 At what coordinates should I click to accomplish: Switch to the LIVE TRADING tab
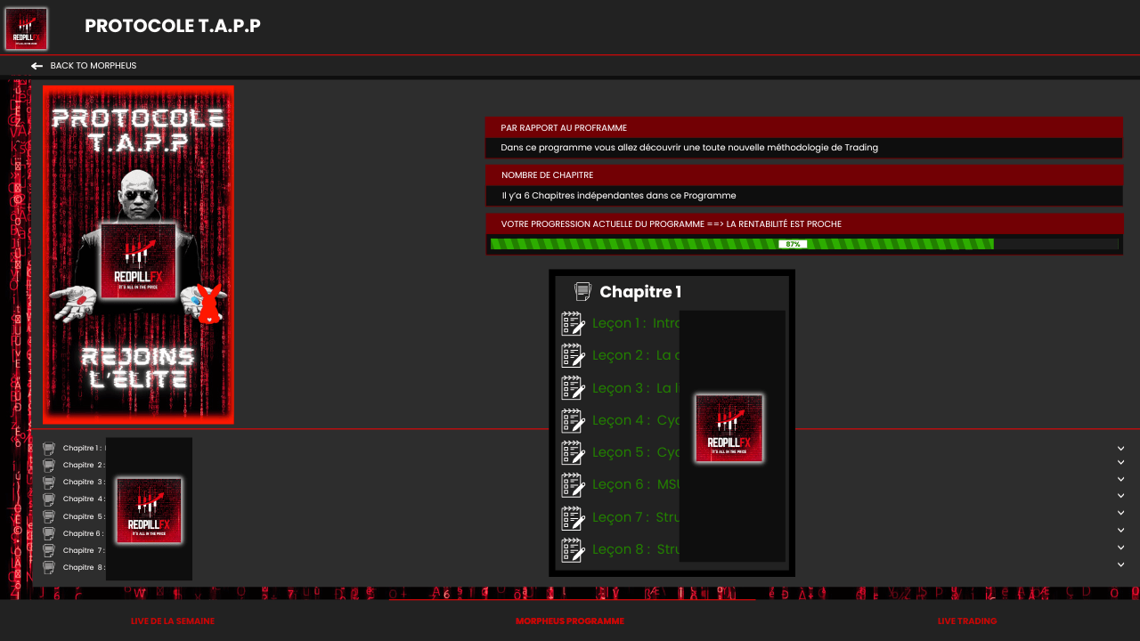(x=967, y=621)
